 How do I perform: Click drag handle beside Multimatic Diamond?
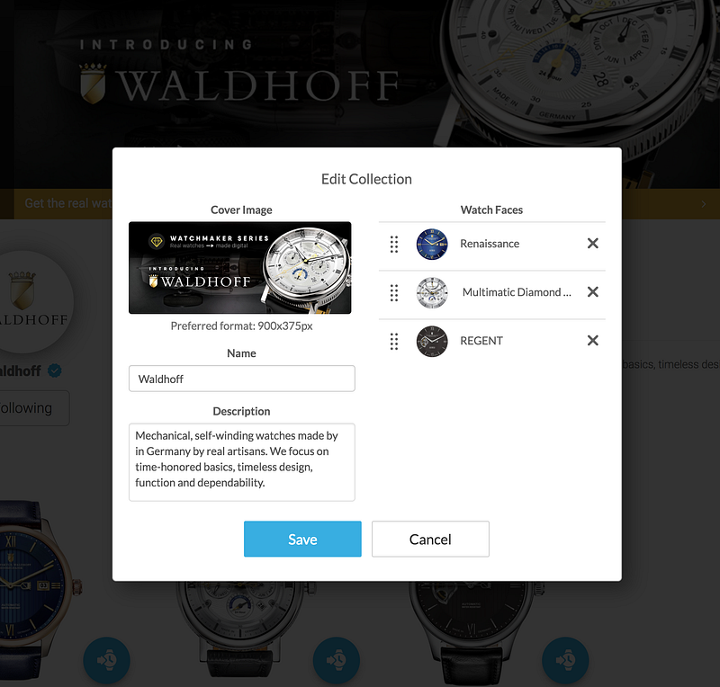(394, 293)
